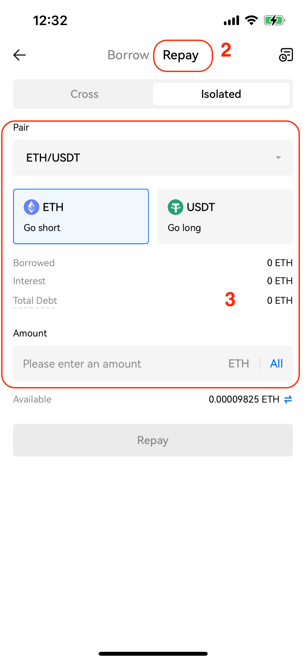Tap the back arrow icon
Viewport: 306px width, 662px height.
pyautogui.click(x=20, y=55)
